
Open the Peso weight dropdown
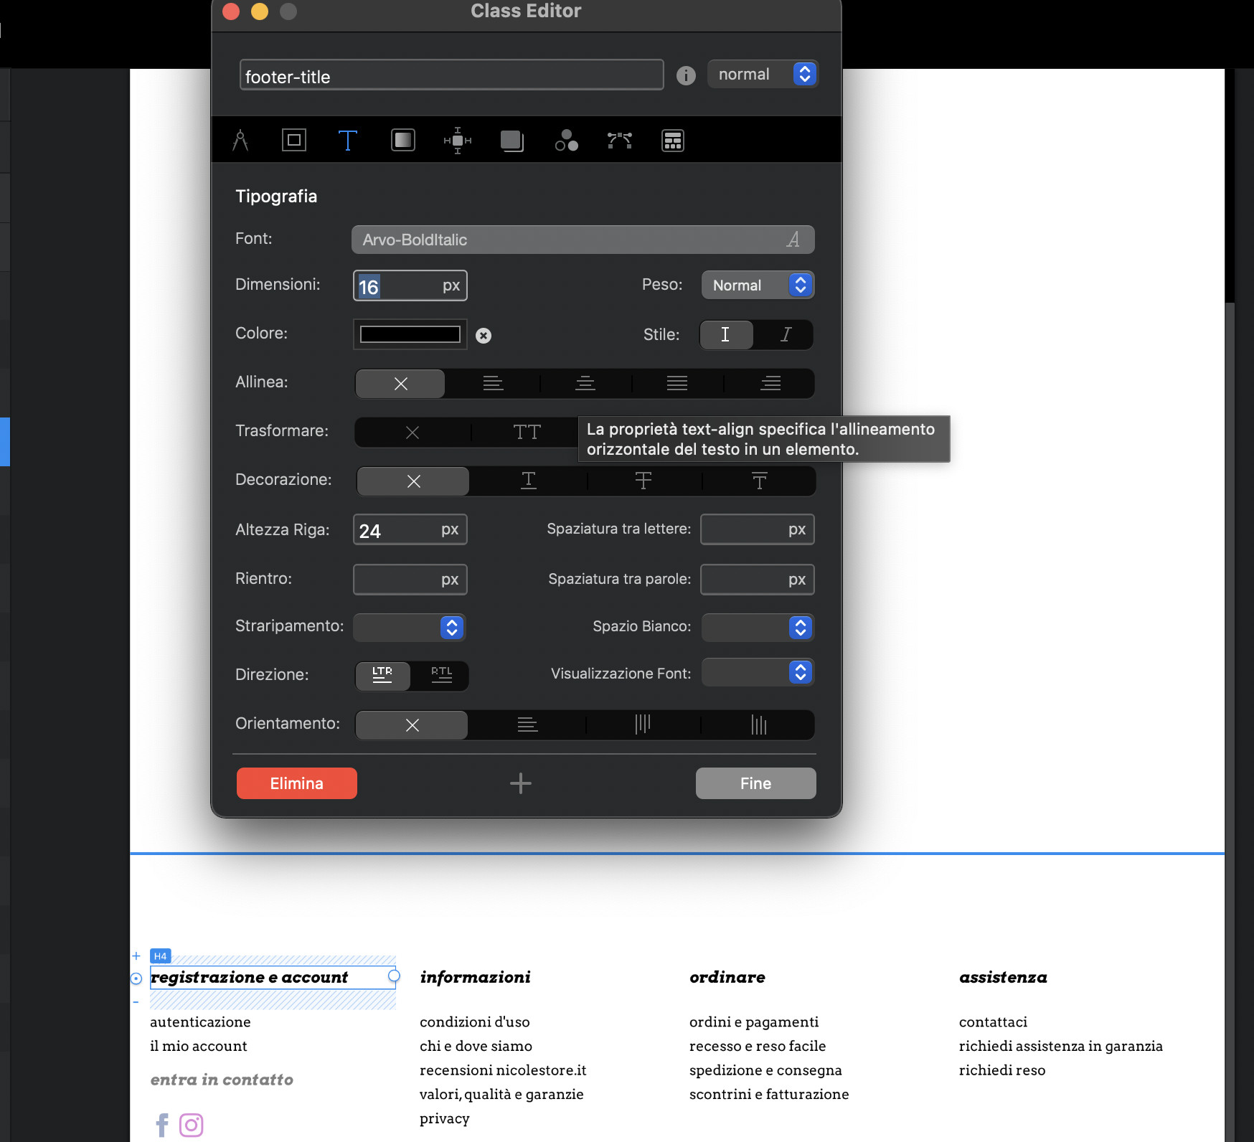coord(758,285)
